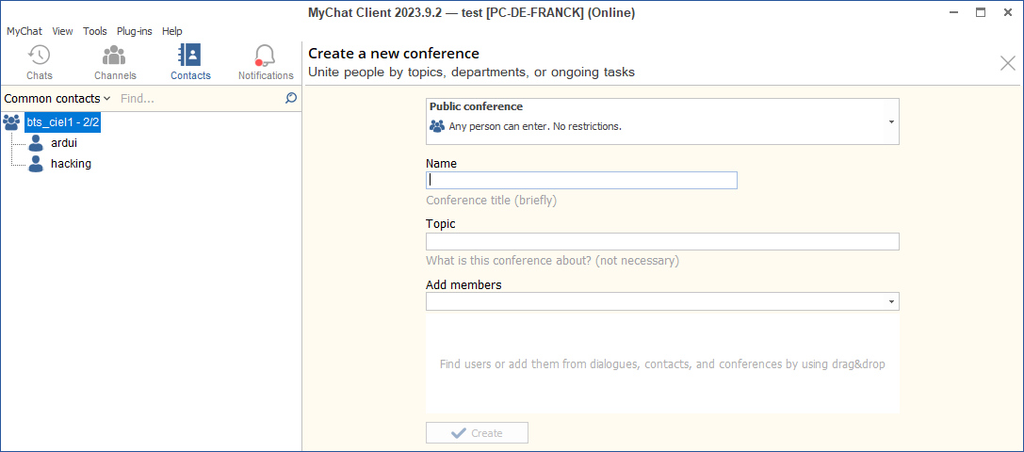Switch to the Channels view
Viewport: 1024px width, 452px height.
(x=114, y=56)
